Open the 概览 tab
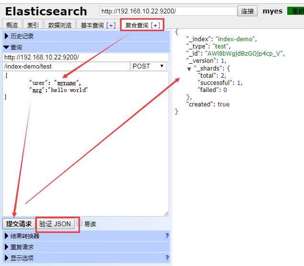 pyautogui.click(x=12, y=25)
